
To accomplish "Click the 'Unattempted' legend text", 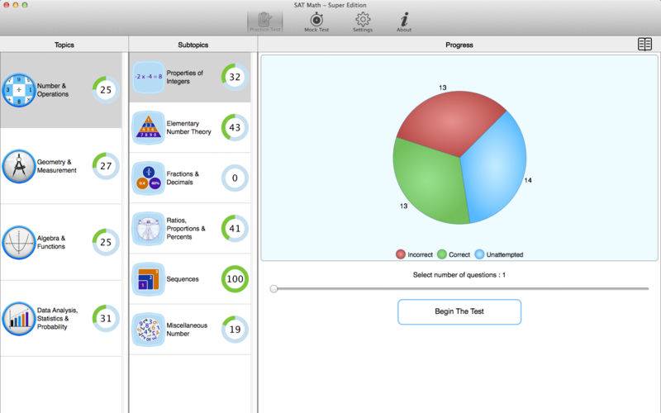I will coord(505,254).
